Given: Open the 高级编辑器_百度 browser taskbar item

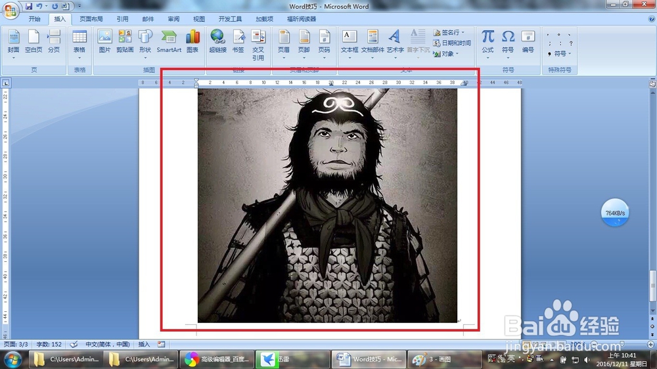Looking at the screenshot, I should (217, 359).
